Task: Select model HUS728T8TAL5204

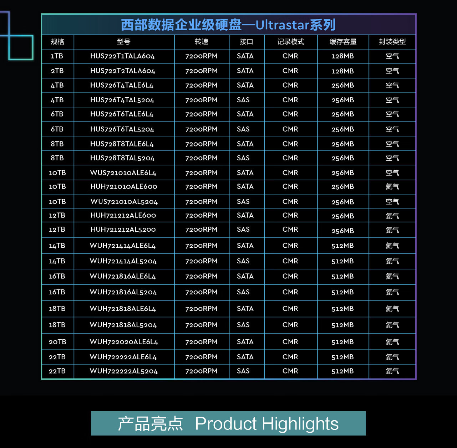Action: click(x=122, y=158)
